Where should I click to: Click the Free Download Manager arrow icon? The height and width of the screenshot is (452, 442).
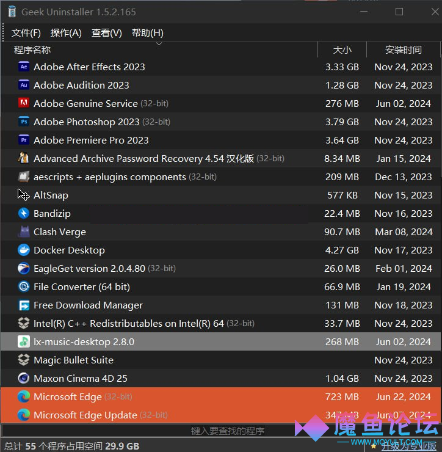[x=24, y=305]
